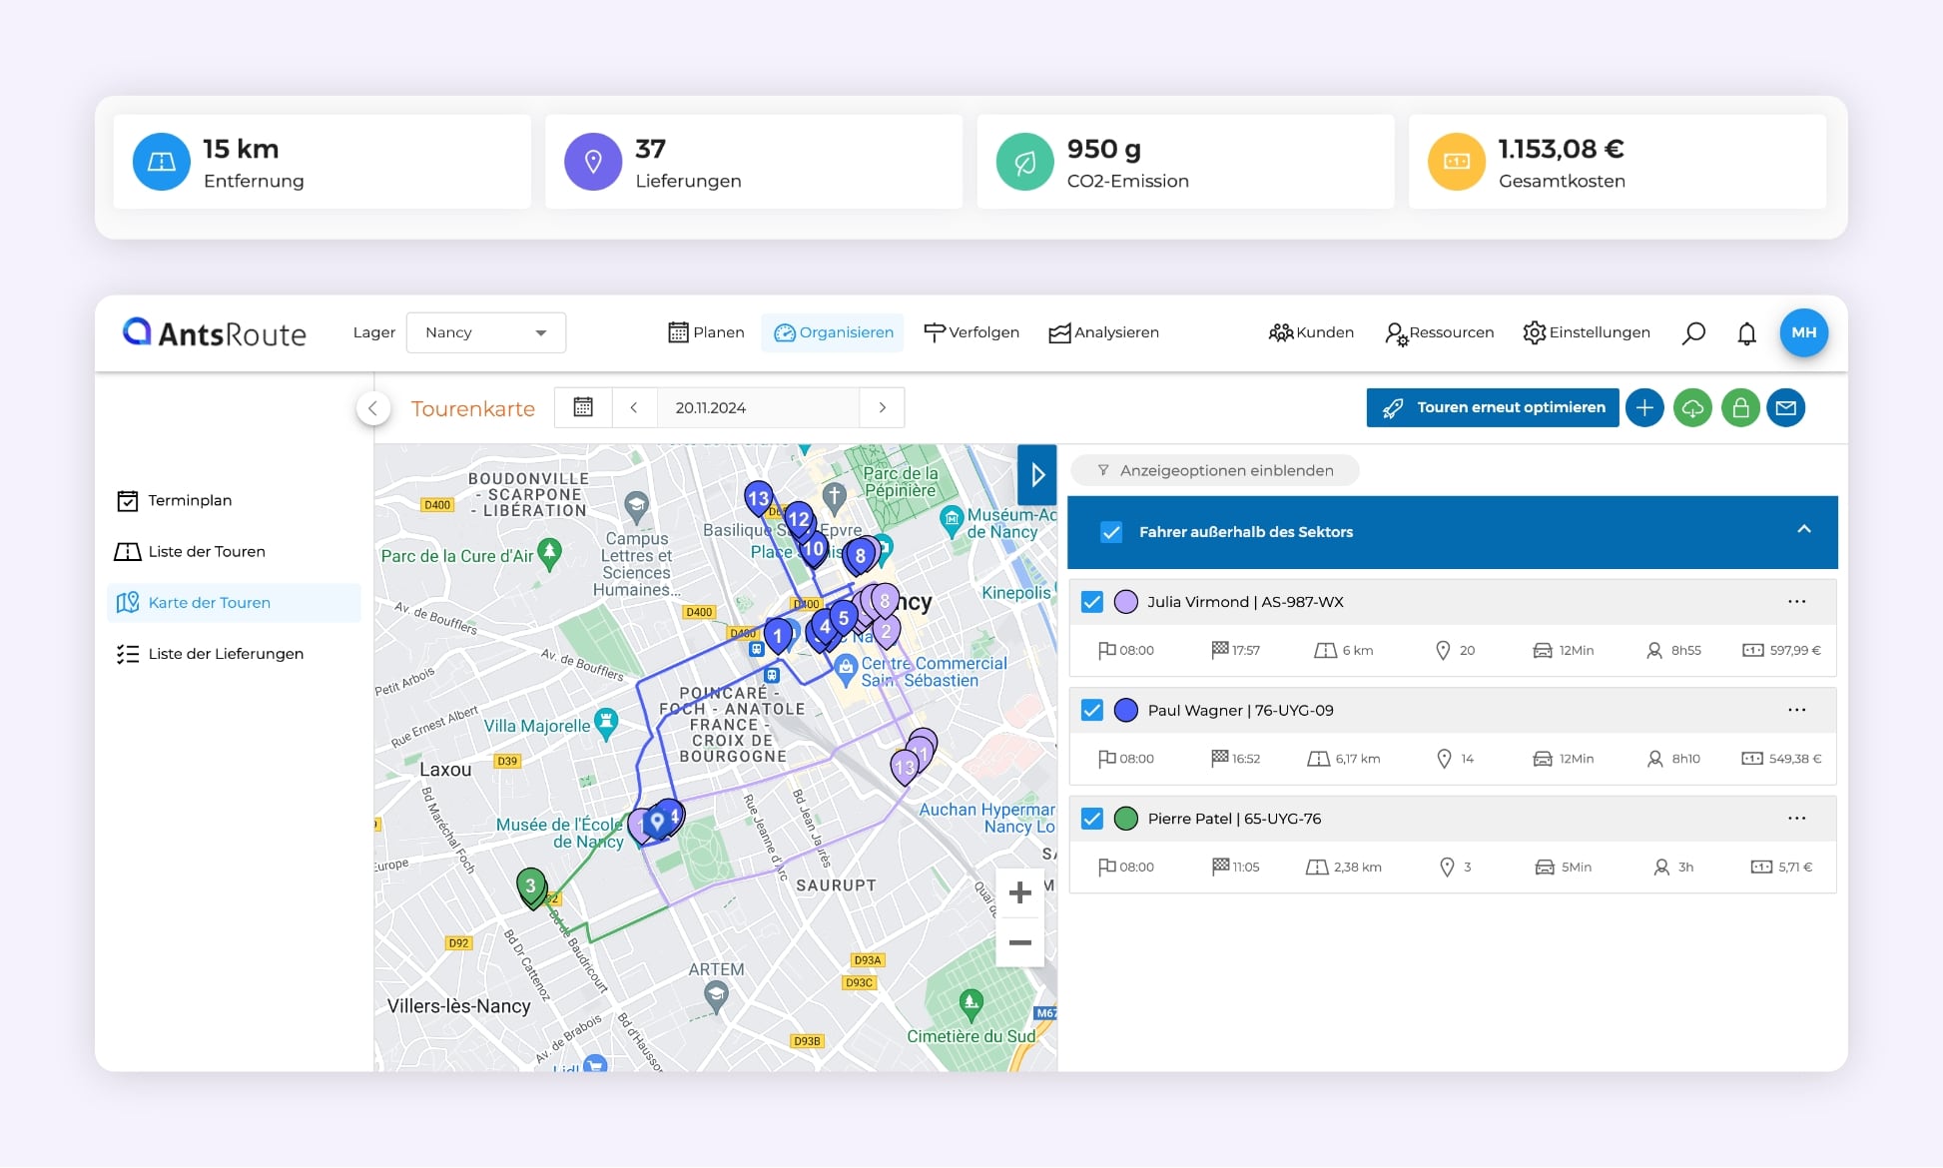This screenshot has height=1168, width=1943.
Task: Click Touren erneut optimieren button
Action: tap(1492, 407)
